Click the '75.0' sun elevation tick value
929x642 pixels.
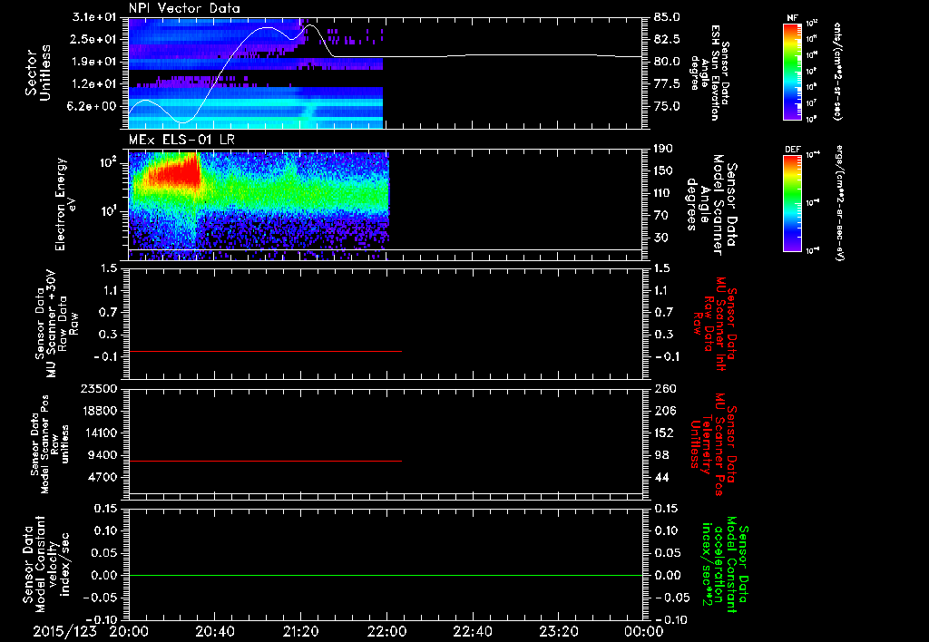point(667,107)
